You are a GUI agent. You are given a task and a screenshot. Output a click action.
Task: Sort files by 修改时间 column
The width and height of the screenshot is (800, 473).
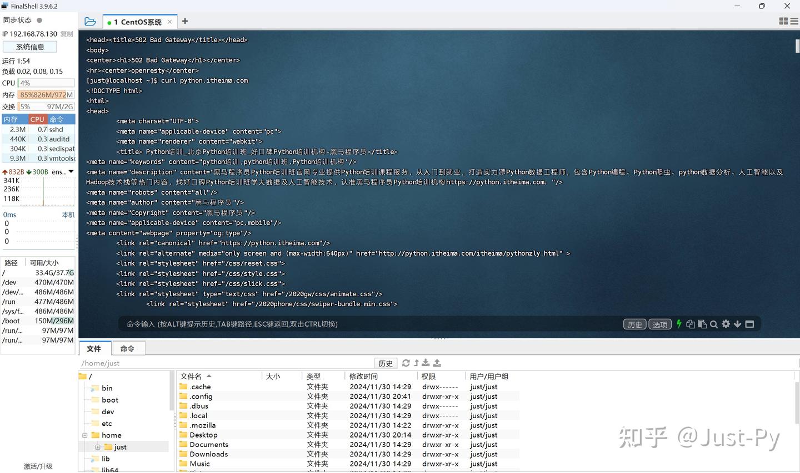pyautogui.click(x=382, y=376)
